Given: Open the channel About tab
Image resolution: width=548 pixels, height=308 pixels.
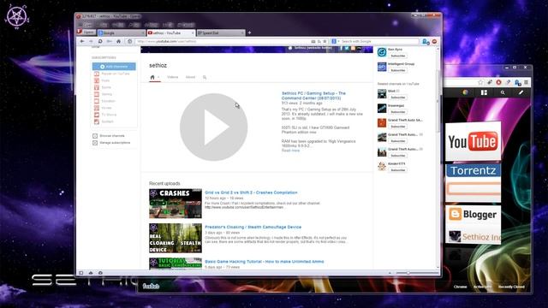Looking at the screenshot, I should [190, 77].
